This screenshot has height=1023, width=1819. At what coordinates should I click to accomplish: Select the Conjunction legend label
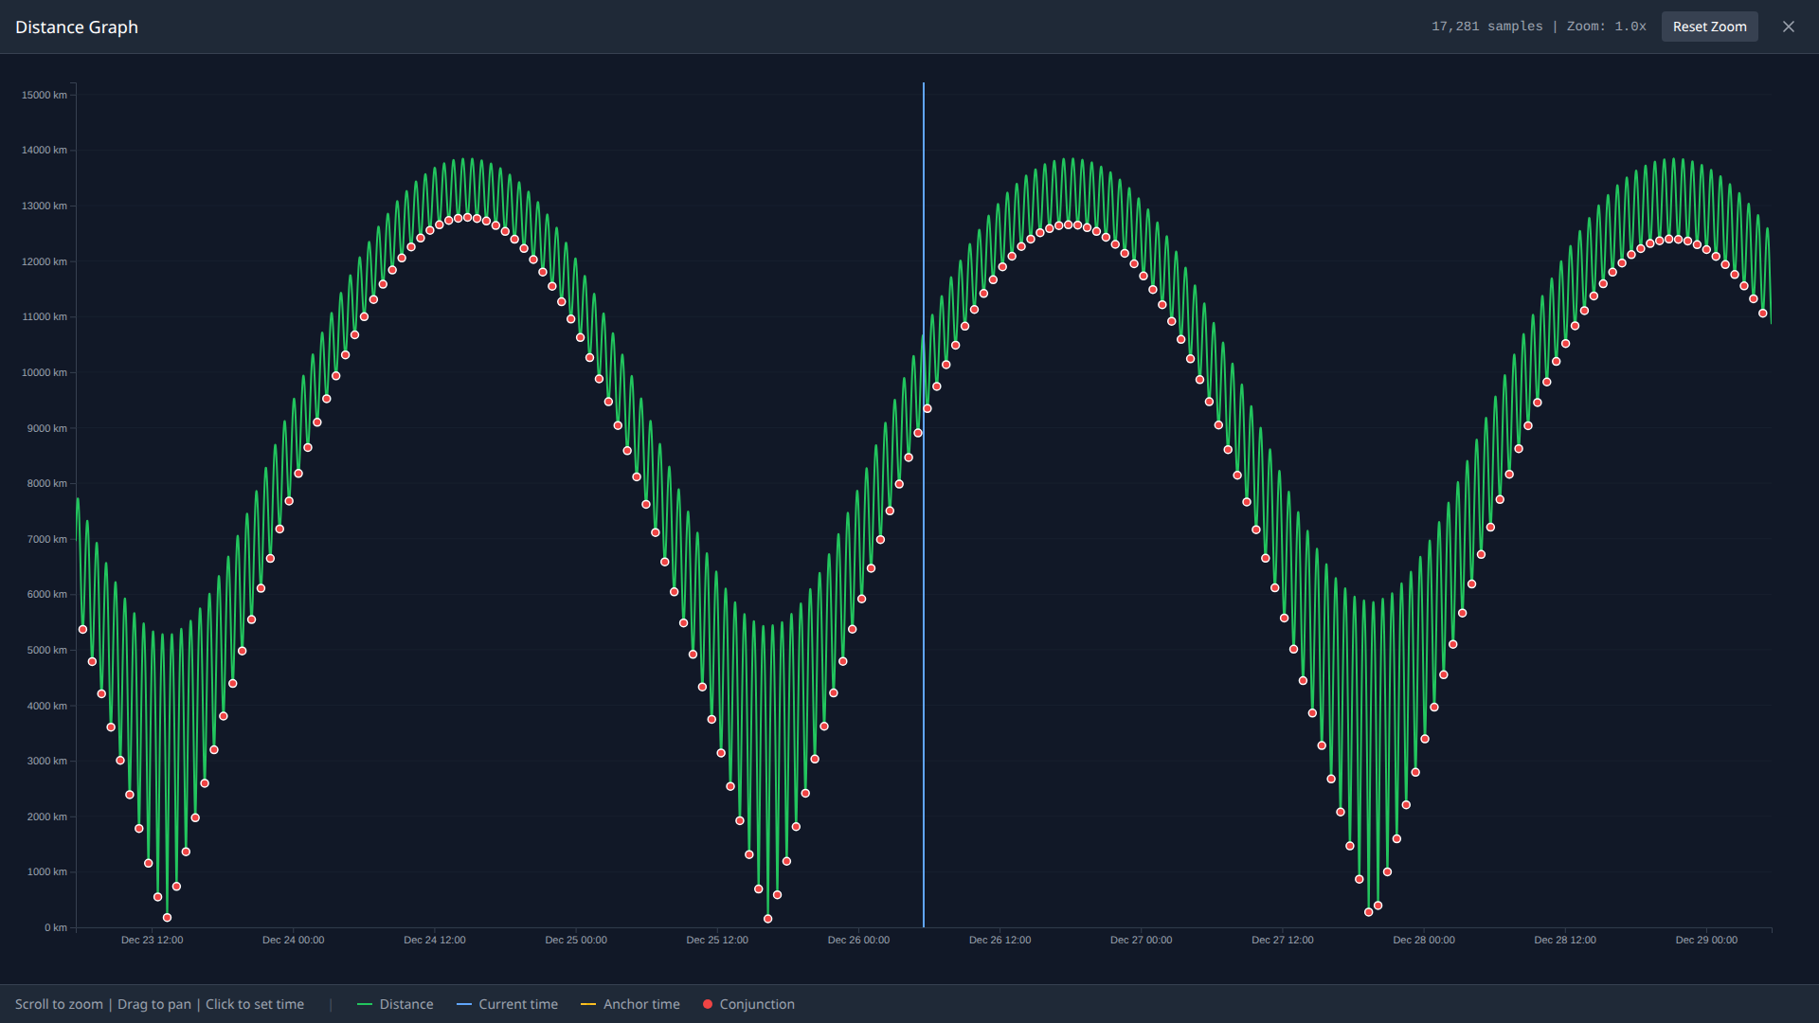click(756, 1004)
